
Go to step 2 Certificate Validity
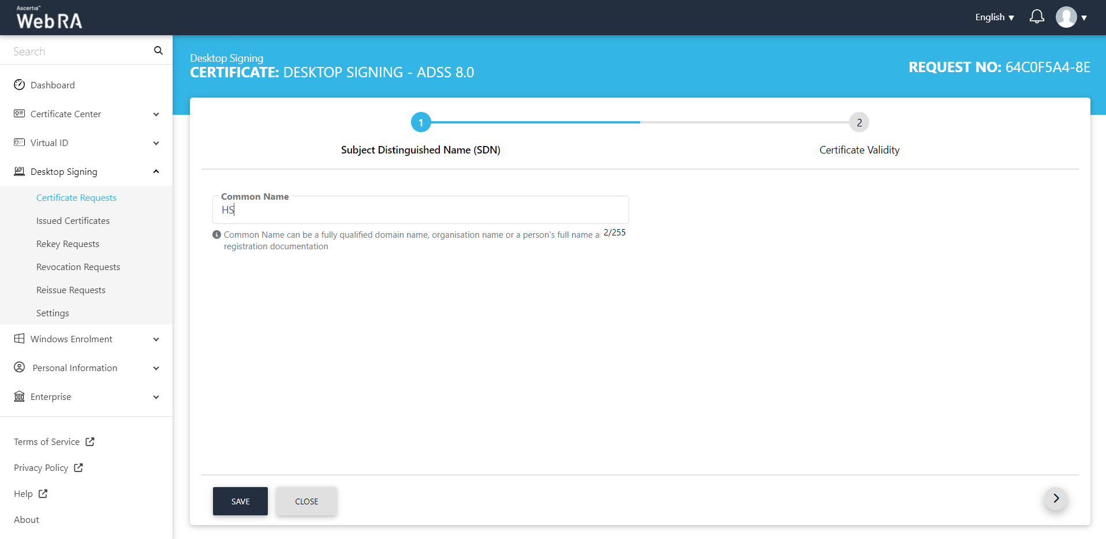coord(859,122)
